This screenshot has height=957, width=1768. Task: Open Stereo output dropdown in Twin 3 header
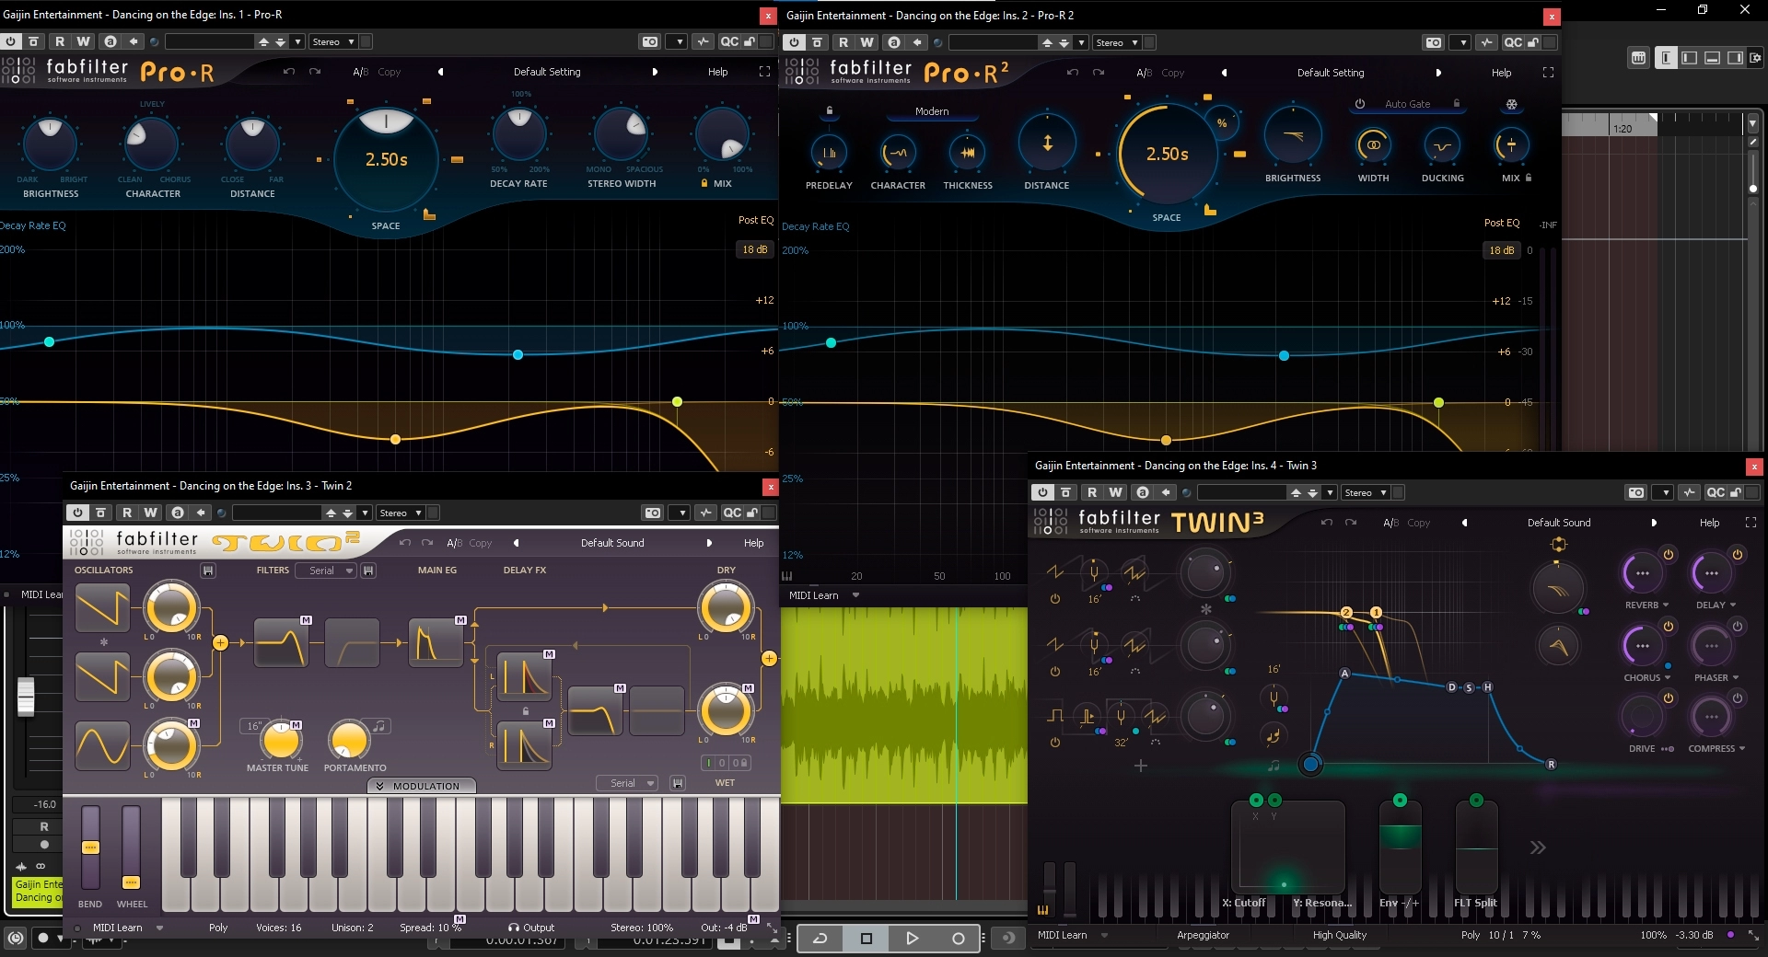coord(1365,492)
